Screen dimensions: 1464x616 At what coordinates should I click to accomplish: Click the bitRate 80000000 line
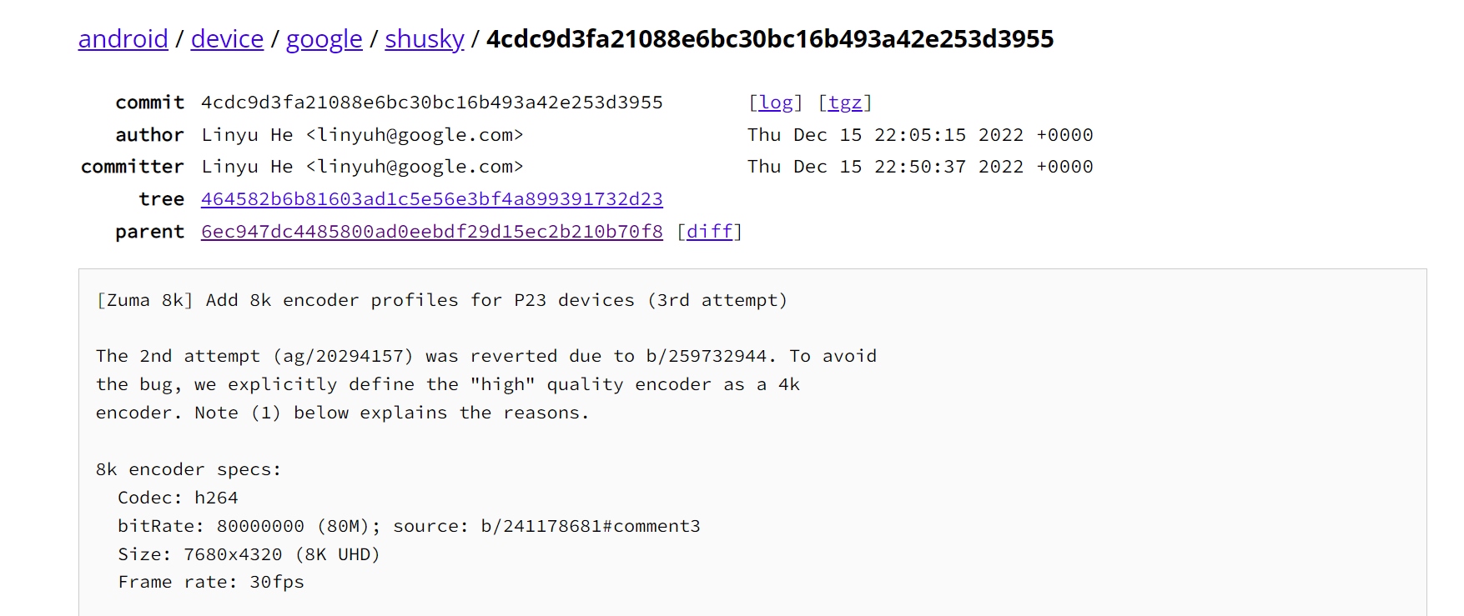[409, 526]
